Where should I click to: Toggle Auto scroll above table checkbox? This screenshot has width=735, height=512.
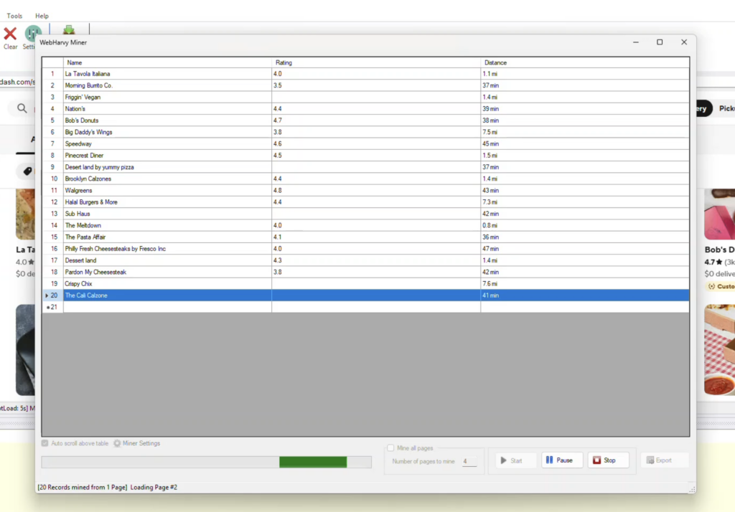click(46, 443)
